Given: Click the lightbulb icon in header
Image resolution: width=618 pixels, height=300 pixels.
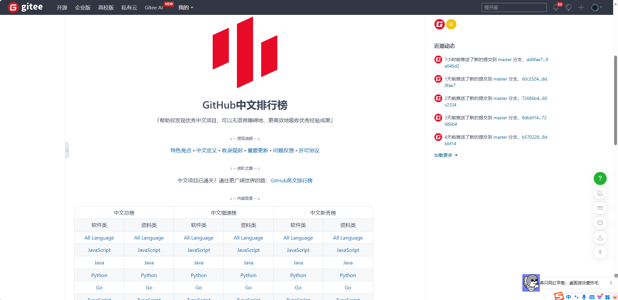Looking at the screenshot, I should [569, 7].
